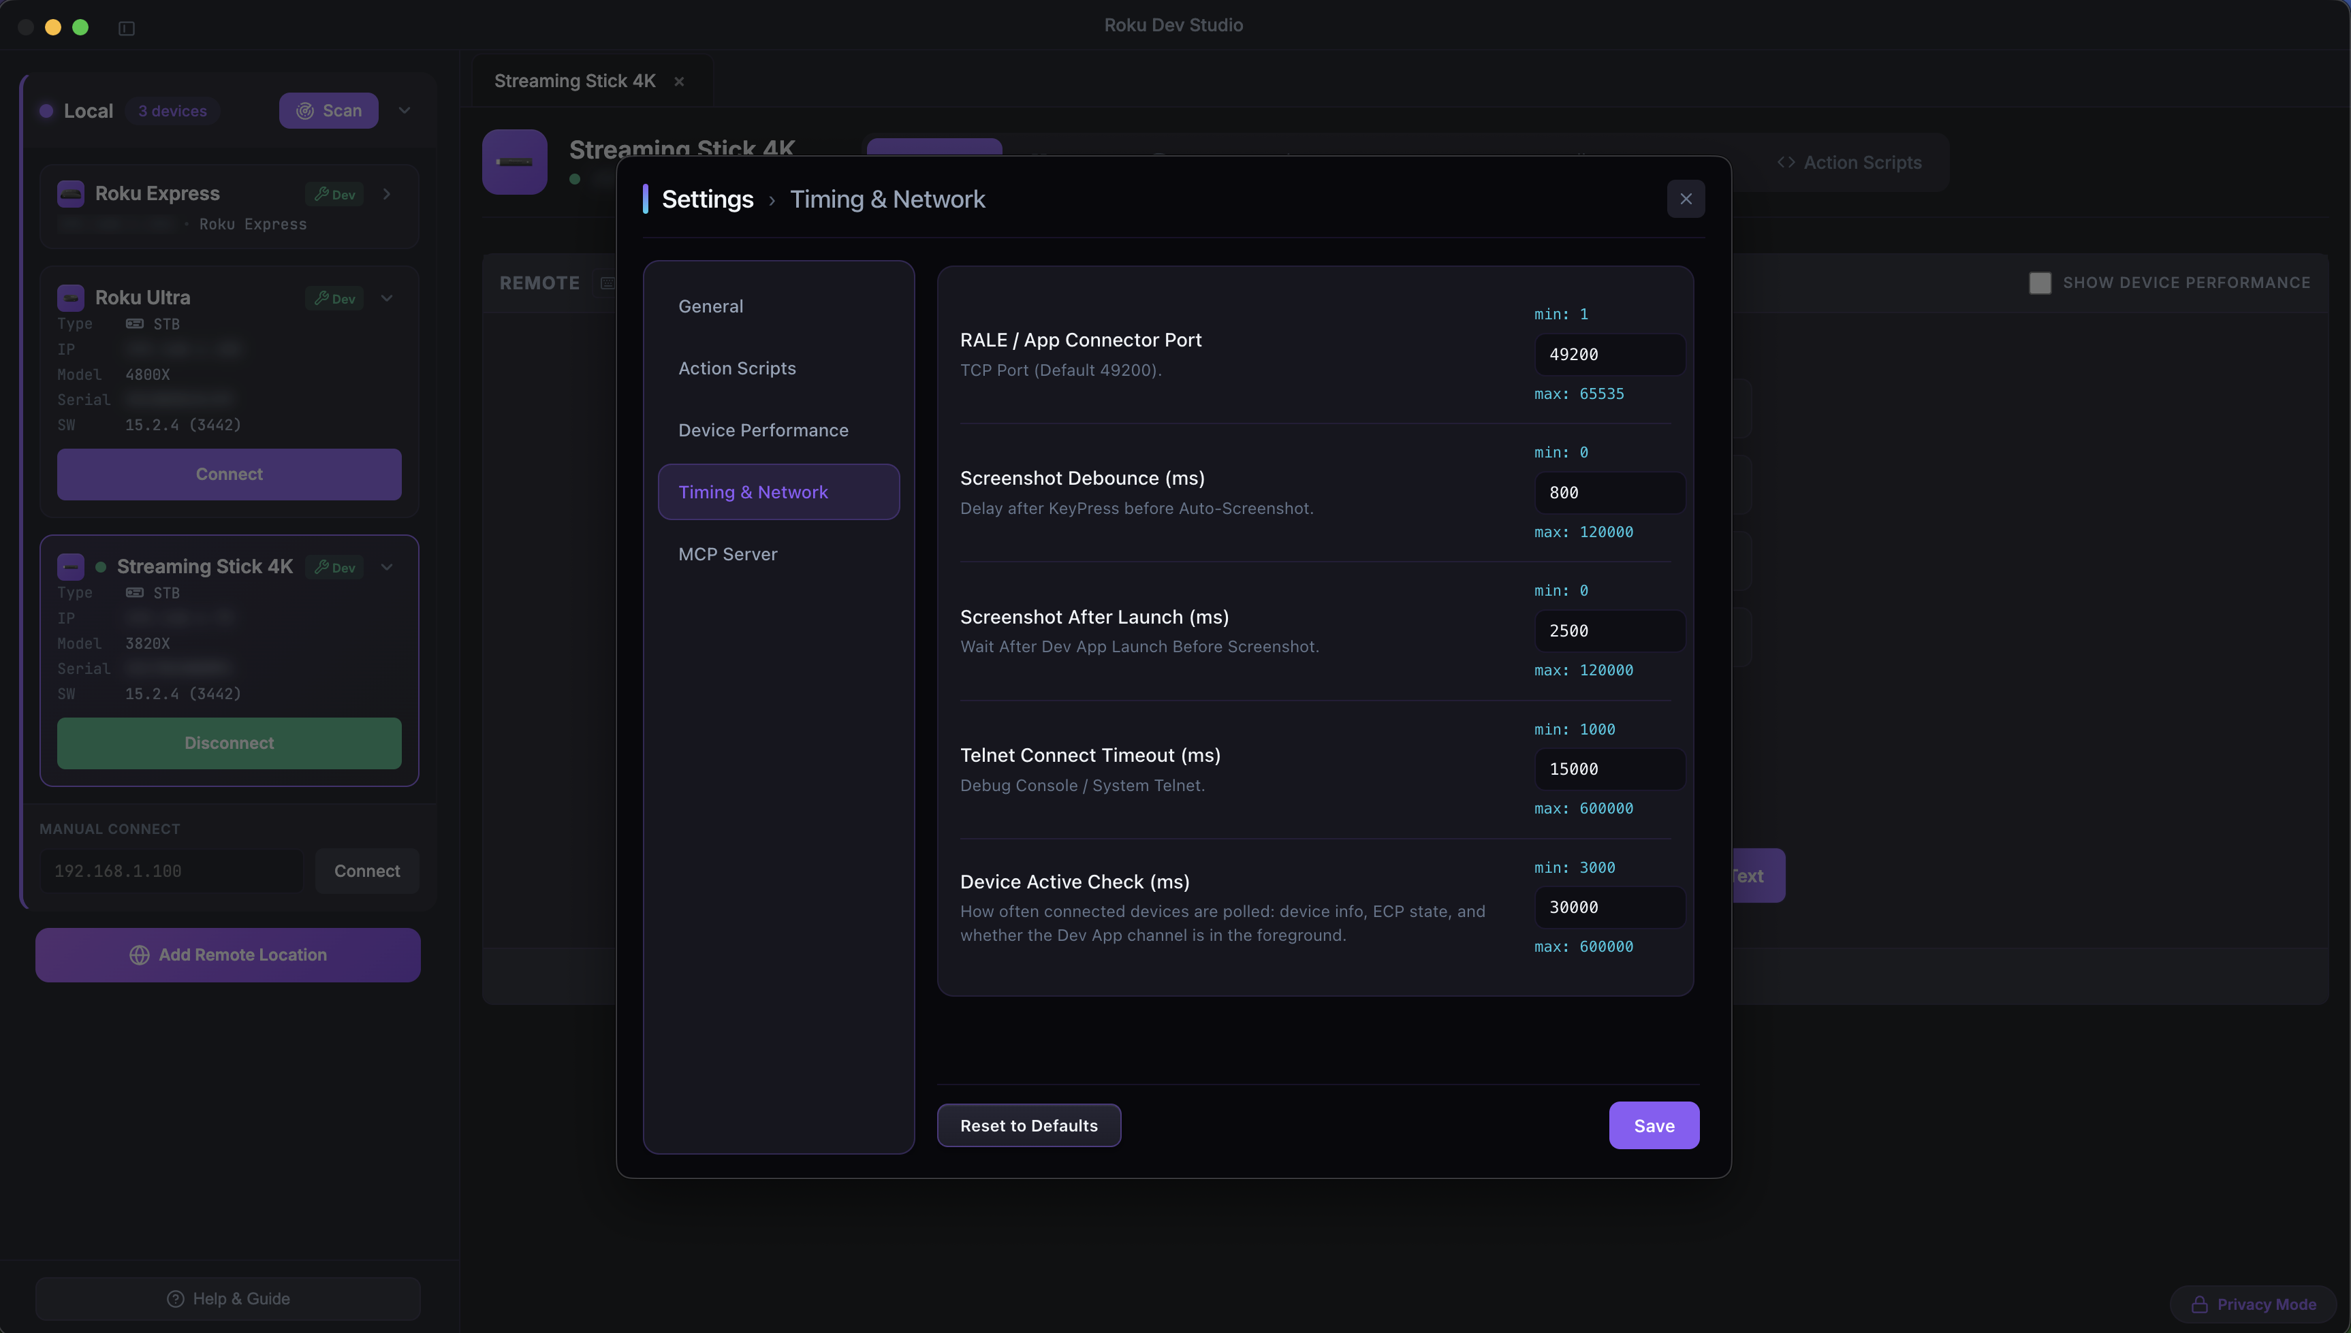Edit the Screenshot Debounce value field

click(1609, 492)
